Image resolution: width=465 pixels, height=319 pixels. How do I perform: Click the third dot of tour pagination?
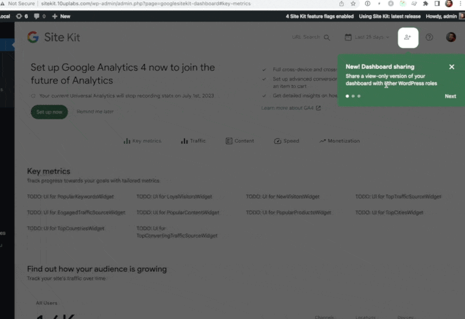pyautogui.click(x=359, y=96)
